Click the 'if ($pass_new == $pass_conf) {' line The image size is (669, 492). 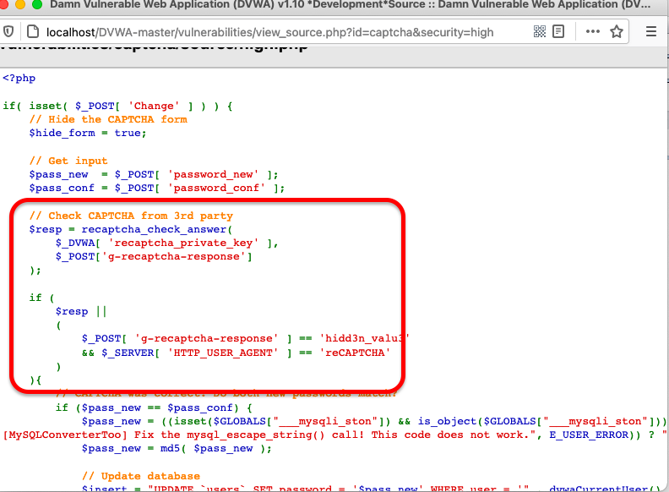[x=154, y=407]
